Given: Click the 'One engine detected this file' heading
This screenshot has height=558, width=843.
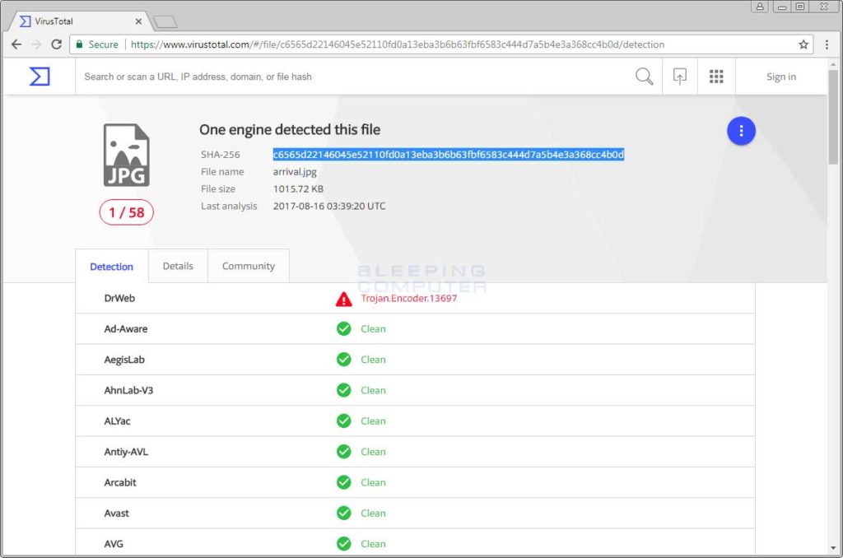Looking at the screenshot, I should tap(290, 129).
